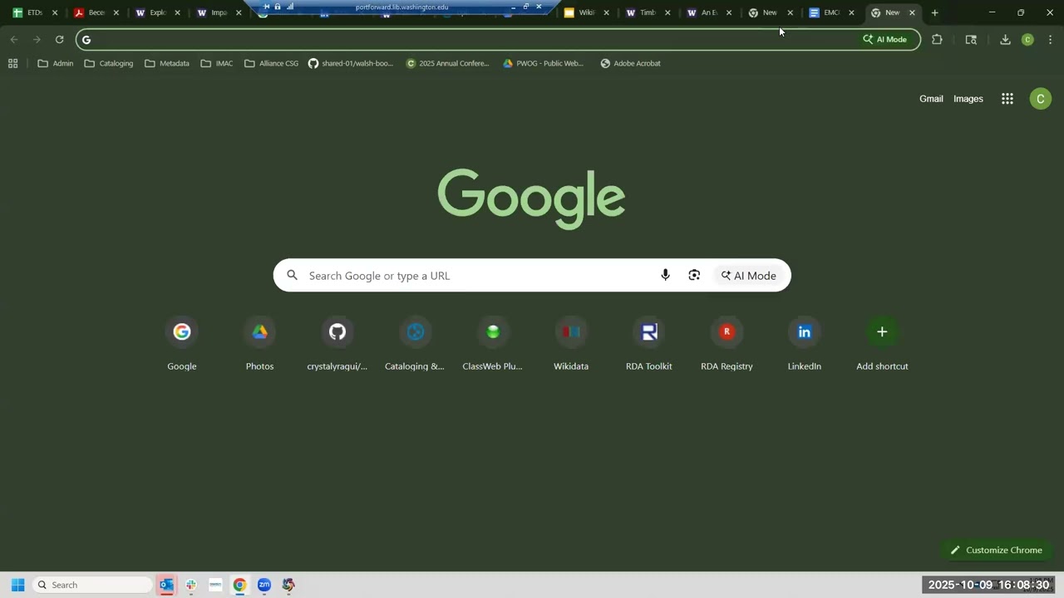Viewport: 1064px width, 598px height.
Task: Click the AI Mode chip in address bar
Action: point(885,39)
